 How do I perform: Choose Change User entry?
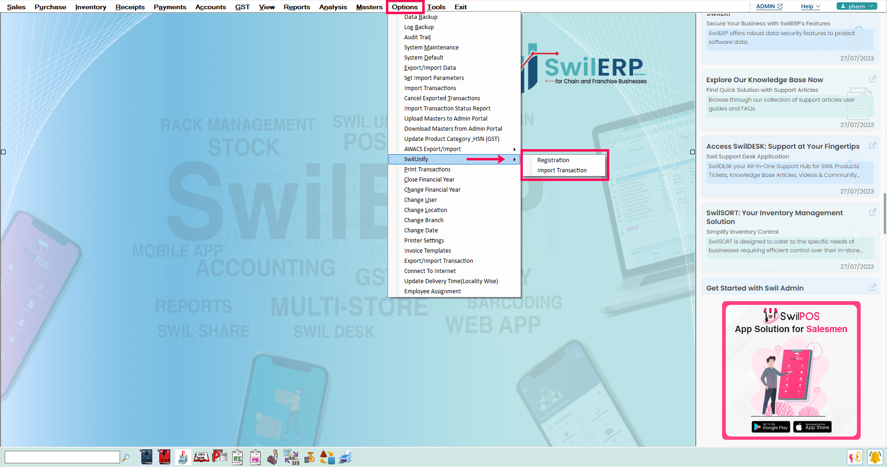coord(454,200)
